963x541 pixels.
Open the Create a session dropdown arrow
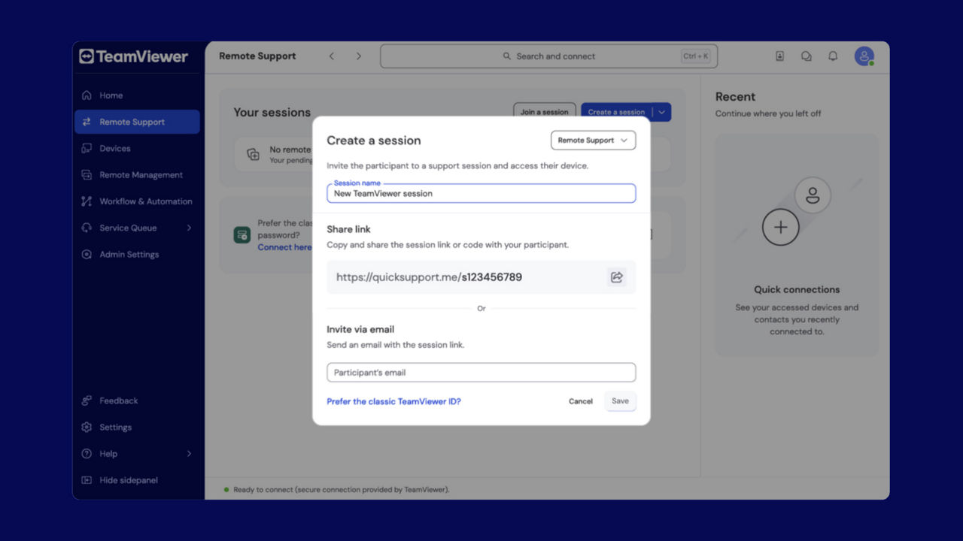pyautogui.click(x=661, y=112)
